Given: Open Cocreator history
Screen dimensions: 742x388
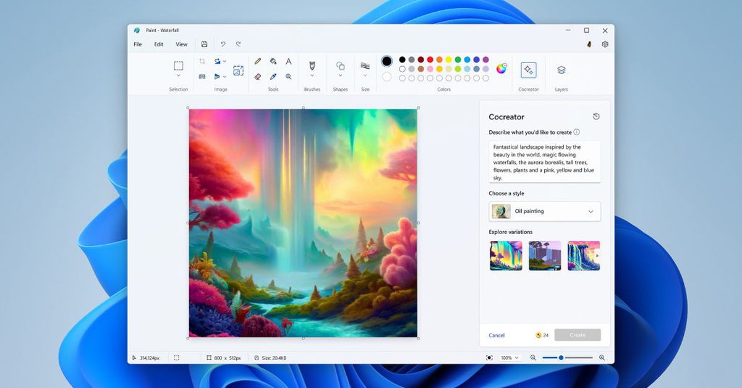Looking at the screenshot, I should tap(596, 117).
